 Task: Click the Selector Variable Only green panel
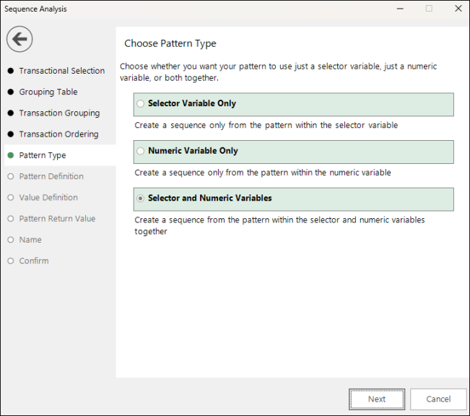(293, 105)
